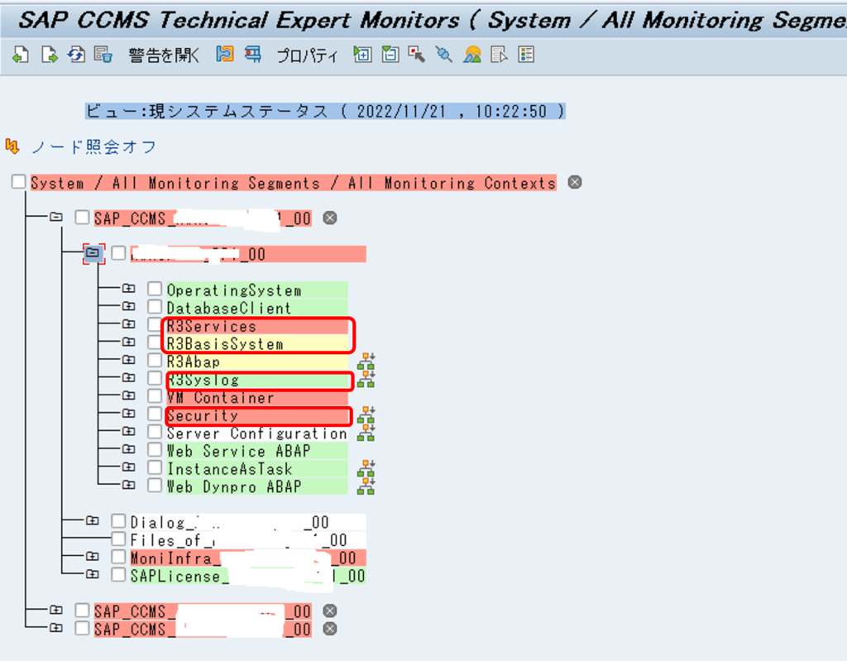Expand the Dialog node
Viewport: 847px width, 661px height.
[x=93, y=521]
